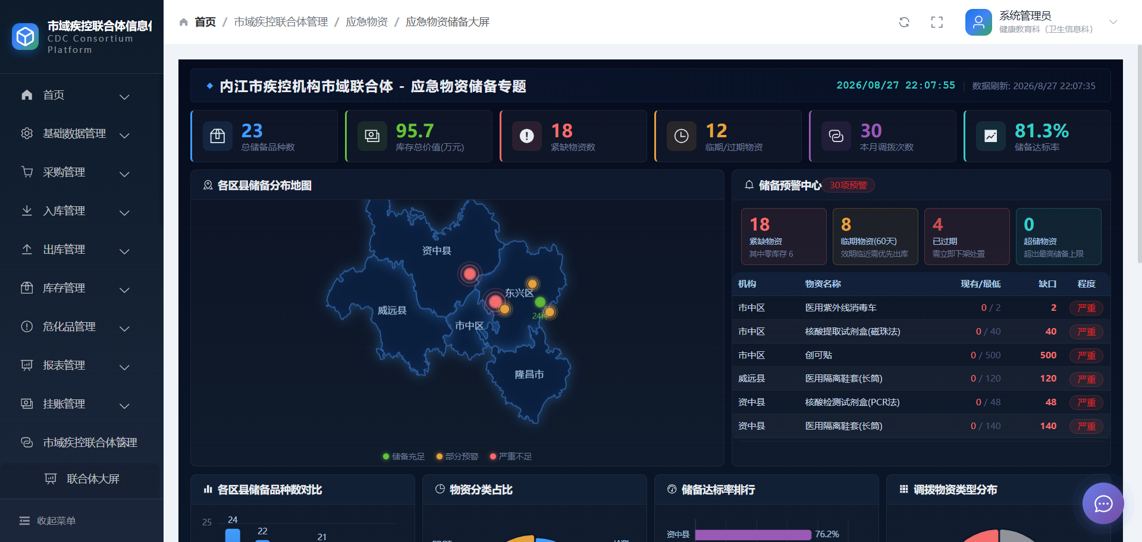Screen dimensions: 1142x542
Task: Open the user account dropdown arrow
Action: pos(1113,22)
